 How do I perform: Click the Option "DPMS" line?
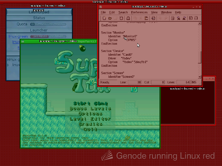pyautogui.click(x=122, y=40)
